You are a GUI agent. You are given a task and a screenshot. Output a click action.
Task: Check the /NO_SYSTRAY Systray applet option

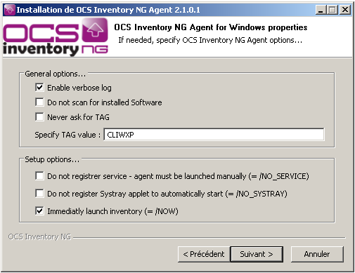39,194
